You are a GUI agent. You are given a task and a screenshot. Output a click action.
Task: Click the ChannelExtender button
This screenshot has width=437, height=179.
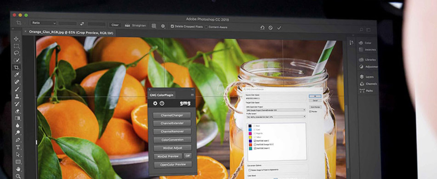tap(172, 123)
